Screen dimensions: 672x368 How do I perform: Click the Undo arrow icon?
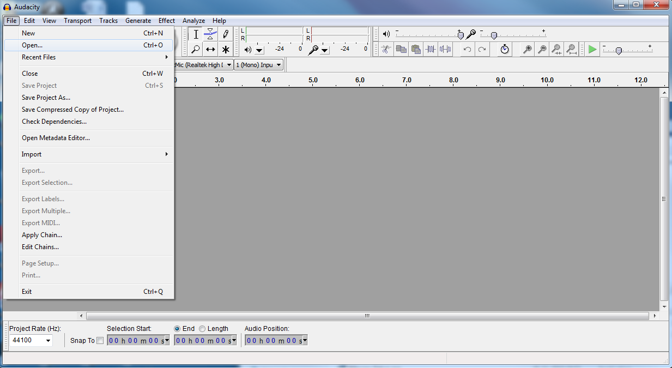click(467, 49)
